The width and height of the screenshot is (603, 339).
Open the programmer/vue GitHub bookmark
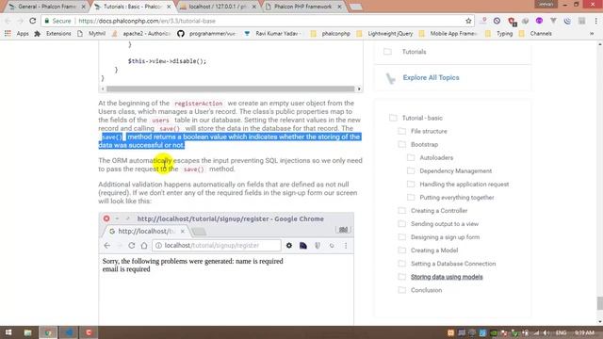tap(207, 34)
